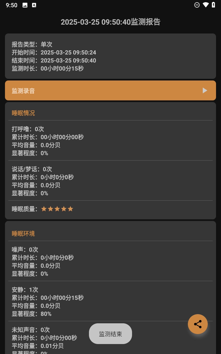Tap the Wi-Fi icon in status bar
The image size is (221, 354).
[x=206, y=5]
